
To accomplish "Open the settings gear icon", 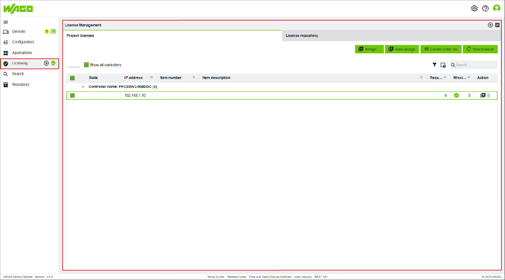I will [x=474, y=9].
